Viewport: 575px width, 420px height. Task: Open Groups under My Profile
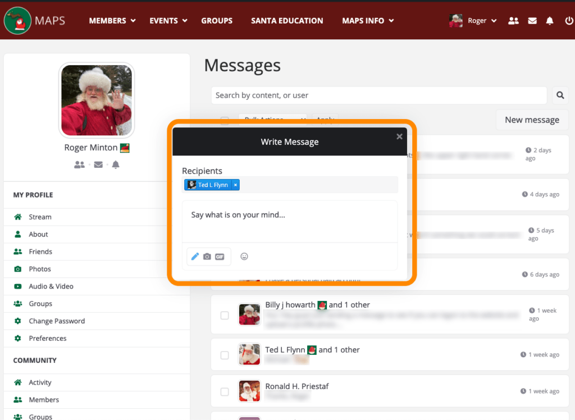click(40, 304)
